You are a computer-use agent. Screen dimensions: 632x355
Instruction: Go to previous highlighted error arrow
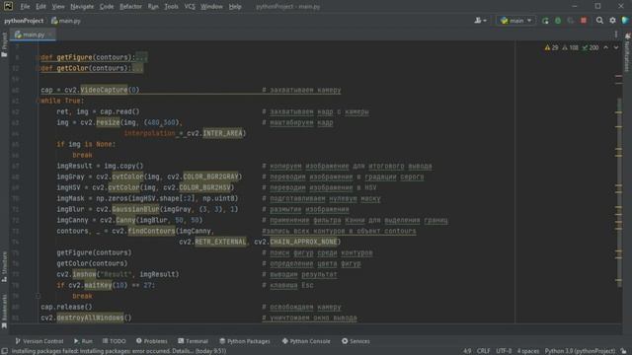605,47
